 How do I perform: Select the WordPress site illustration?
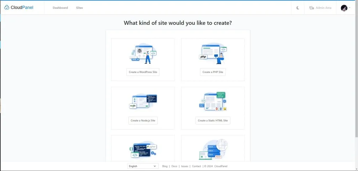click(143, 54)
